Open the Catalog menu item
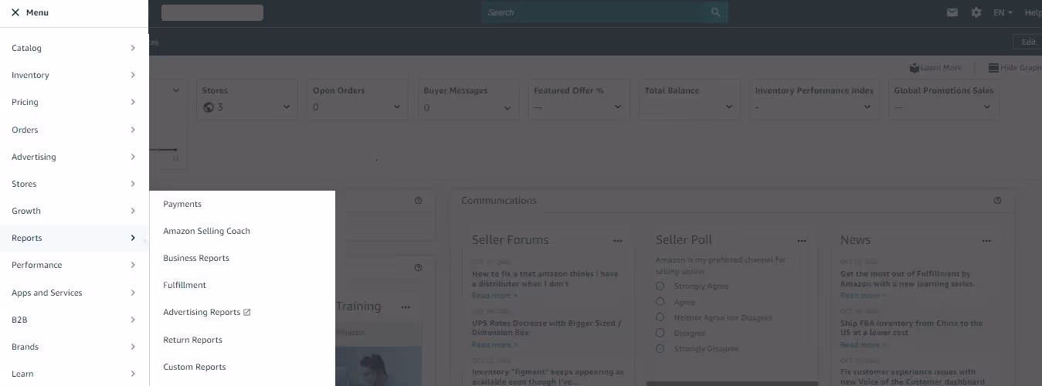The height and width of the screenshot is (386, 1042). pos(74,48)
